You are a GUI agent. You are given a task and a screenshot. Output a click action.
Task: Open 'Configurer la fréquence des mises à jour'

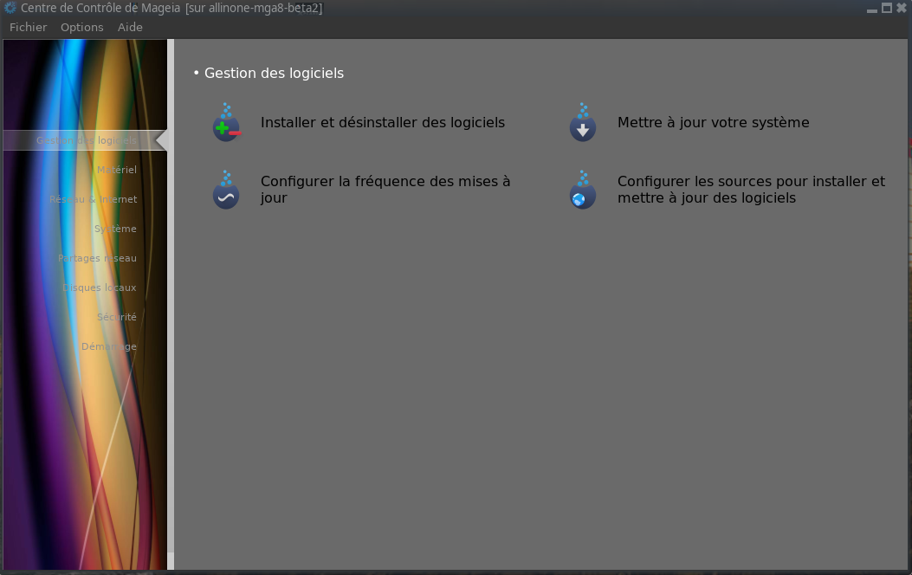click(x=385, y=190)
